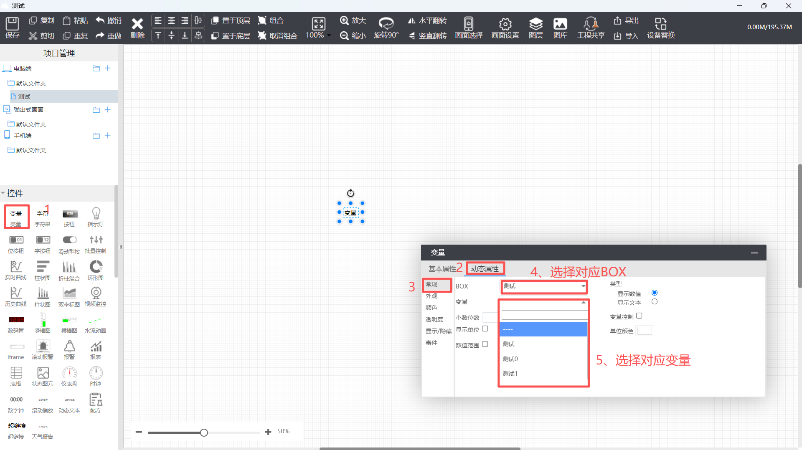The height and width of the screenshot is (450, 802).
Task: Switch to the 基本属性 tab
Action: pyautogui.click(x=442, y=269)
